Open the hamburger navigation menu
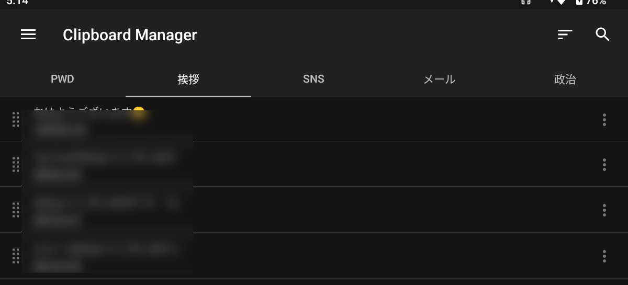 tap(28, 35)
